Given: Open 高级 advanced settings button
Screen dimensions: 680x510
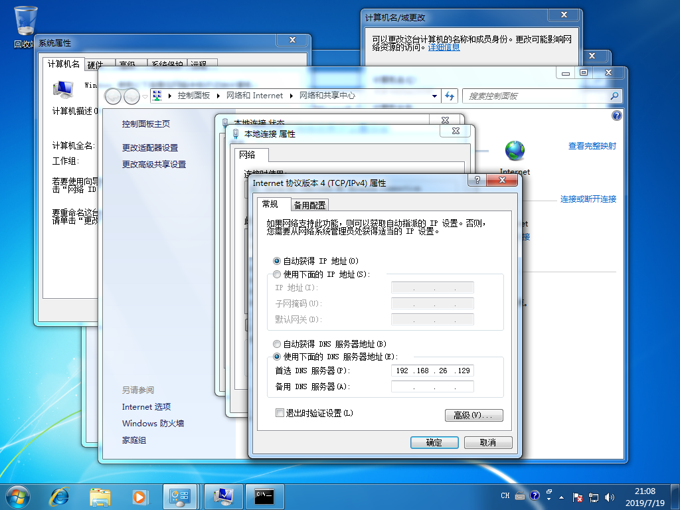Looking at the screenshot, I should tap(473, 415).
